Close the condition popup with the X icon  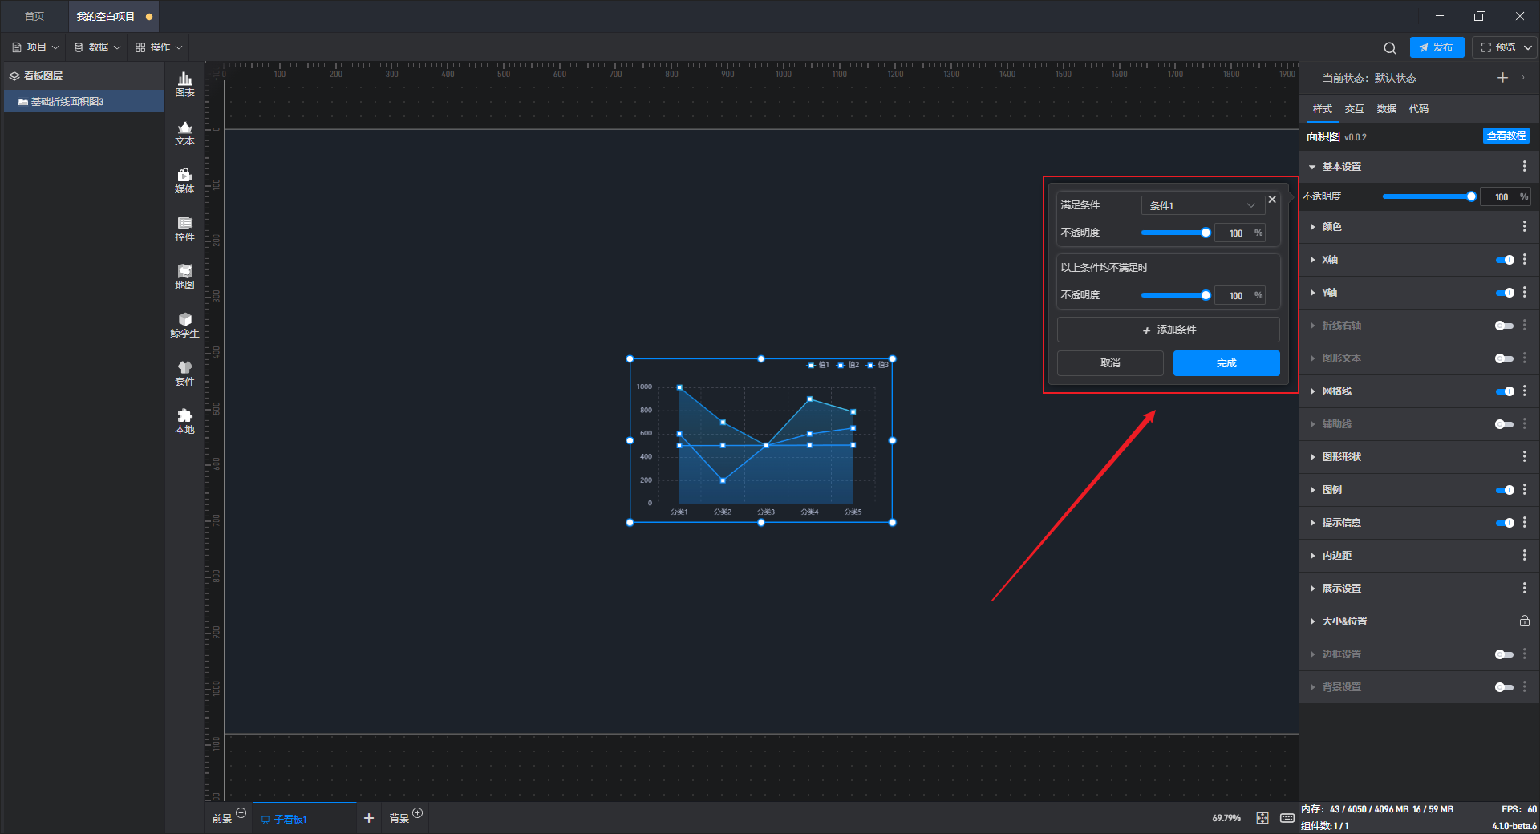pyautogui.click(x=1272, y=200)
